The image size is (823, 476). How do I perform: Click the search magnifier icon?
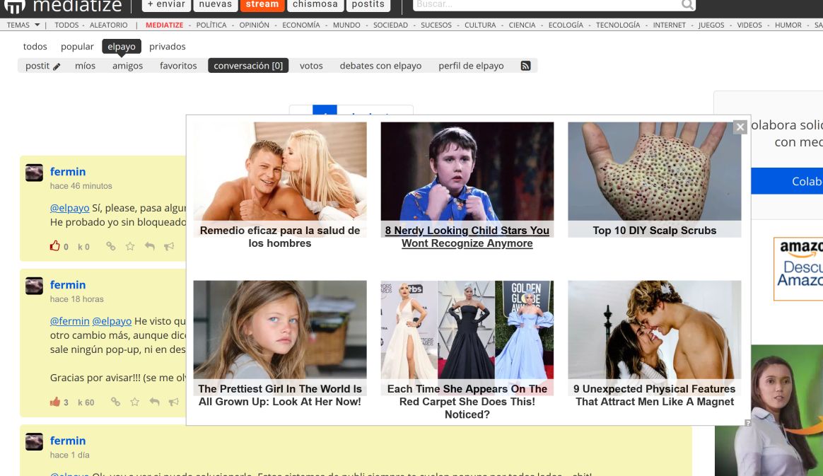click(687, 5)
